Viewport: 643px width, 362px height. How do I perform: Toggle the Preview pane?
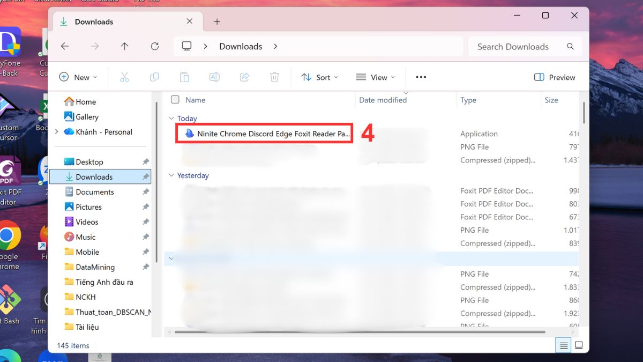tap(555, 77)
